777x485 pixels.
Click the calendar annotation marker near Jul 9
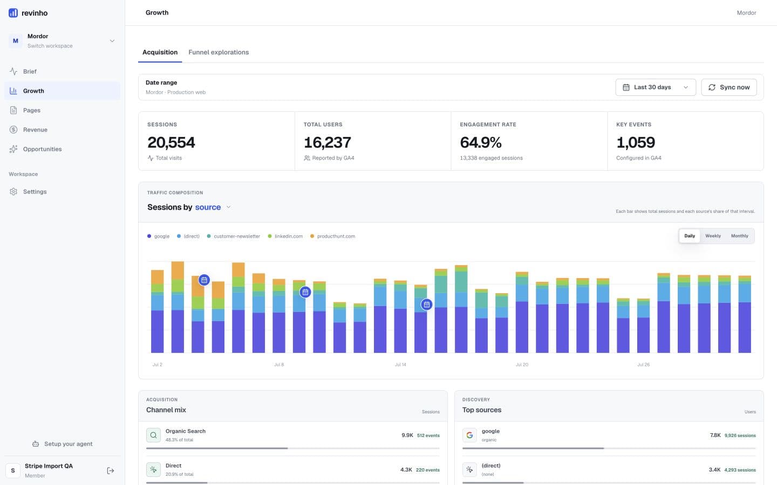(x=305, y=292)
